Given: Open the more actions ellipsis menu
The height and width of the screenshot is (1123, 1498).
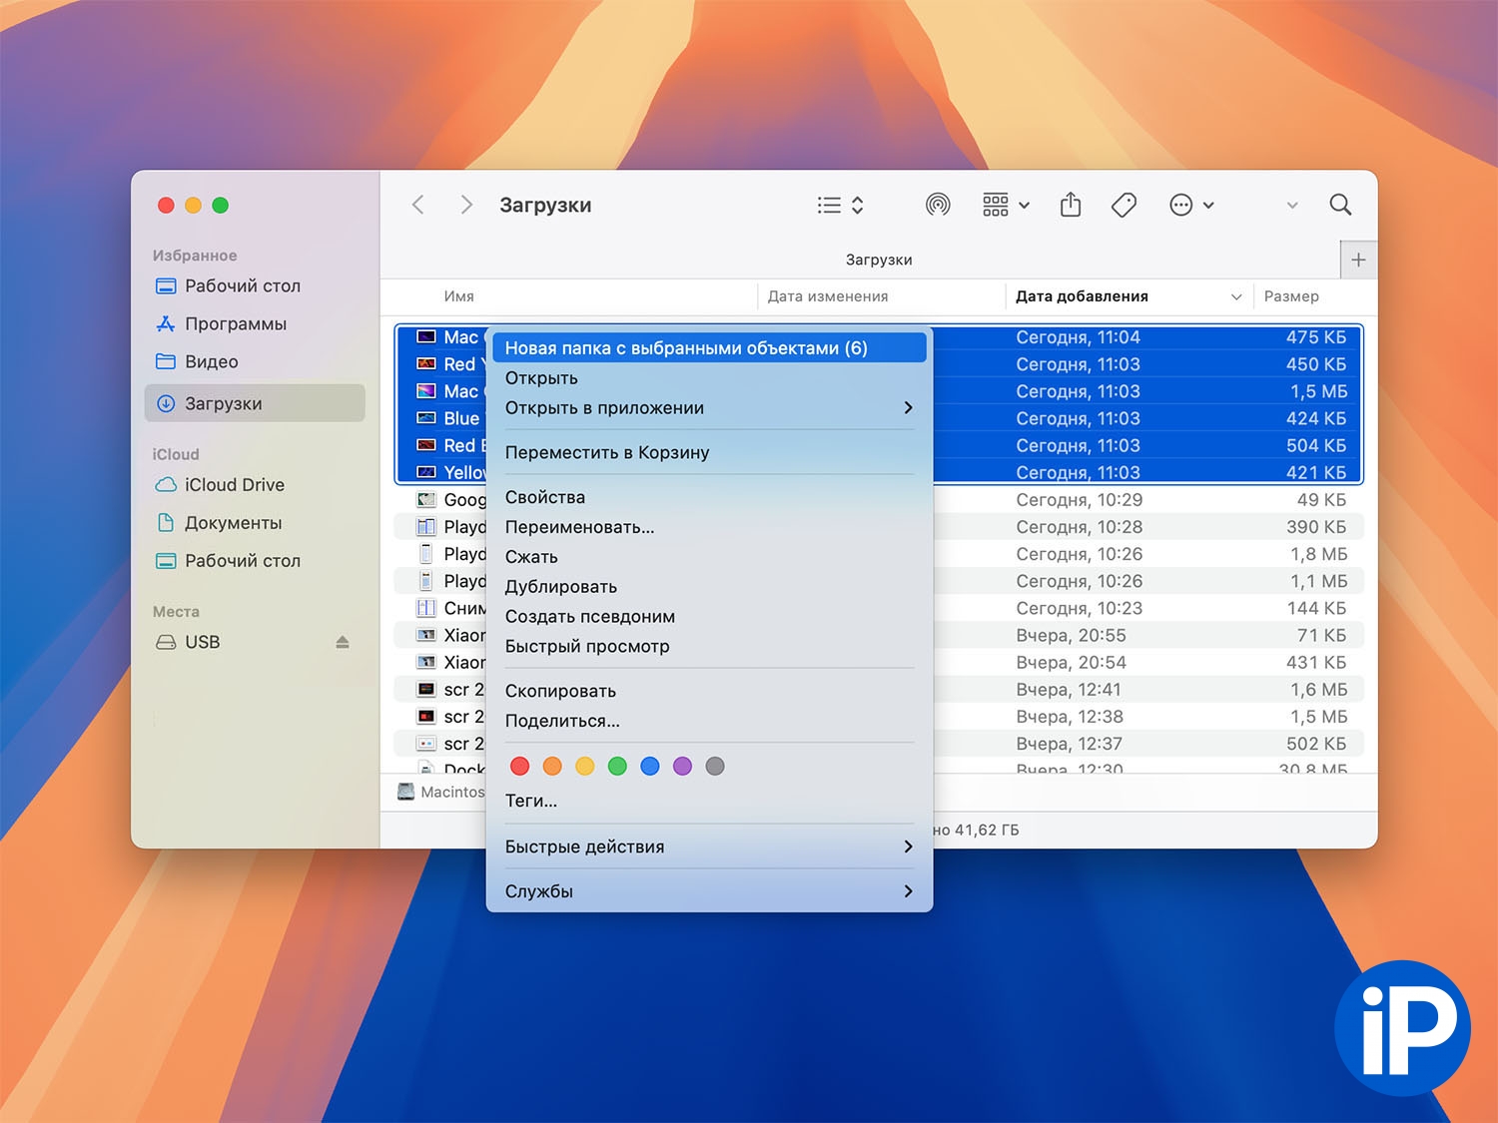Looking at the screenshot, I should [1191, 205].
